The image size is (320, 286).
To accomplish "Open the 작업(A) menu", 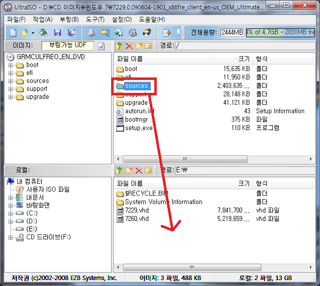I will point(43,19).
